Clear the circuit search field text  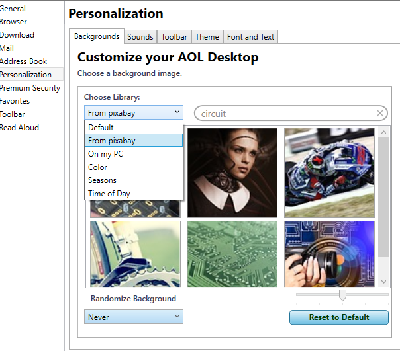pyautogui.click(x=380, y=114)
